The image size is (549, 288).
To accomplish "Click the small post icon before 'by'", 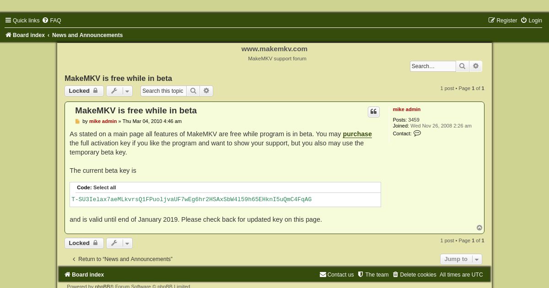I will pos(77,122).
